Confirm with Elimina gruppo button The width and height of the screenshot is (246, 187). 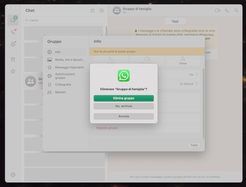(124, 98)
